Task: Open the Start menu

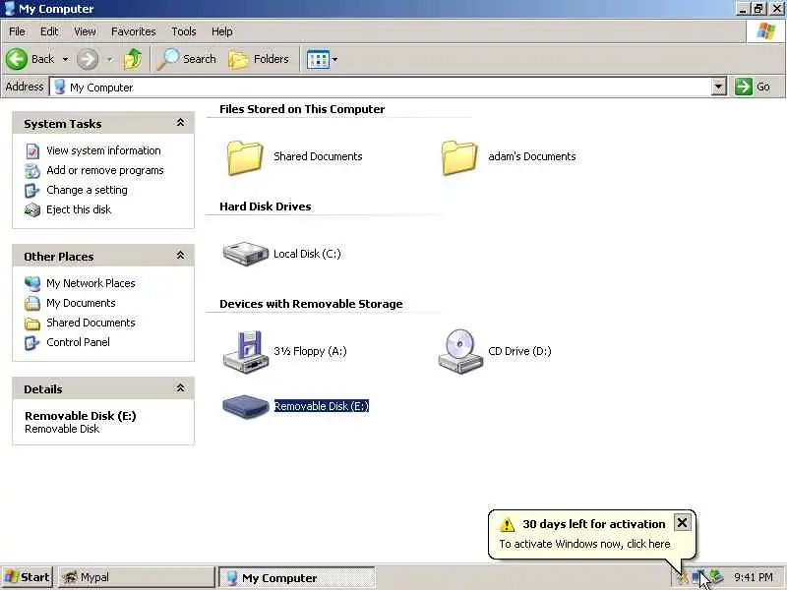Action: pyautogui.click(x=28, y=577)
